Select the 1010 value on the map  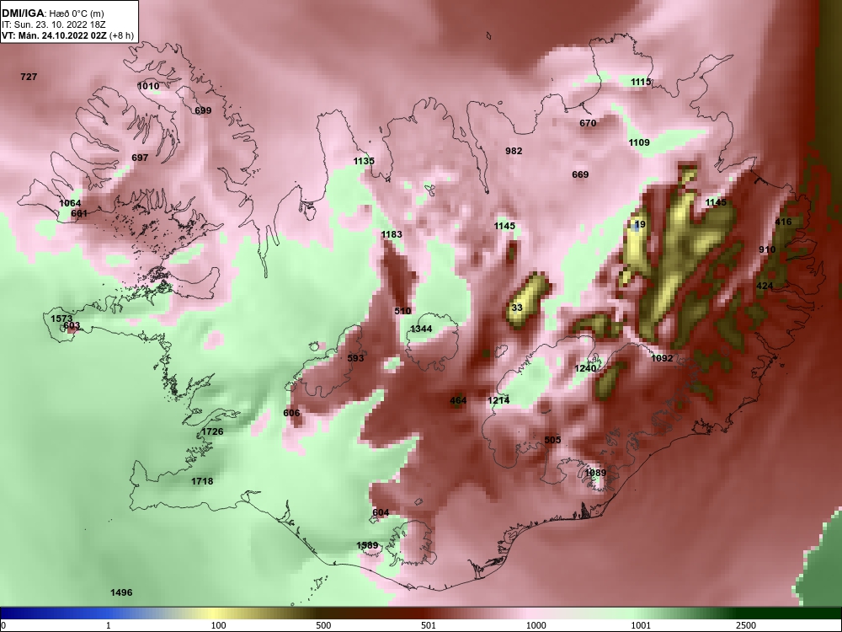click(x=148, y=86)
